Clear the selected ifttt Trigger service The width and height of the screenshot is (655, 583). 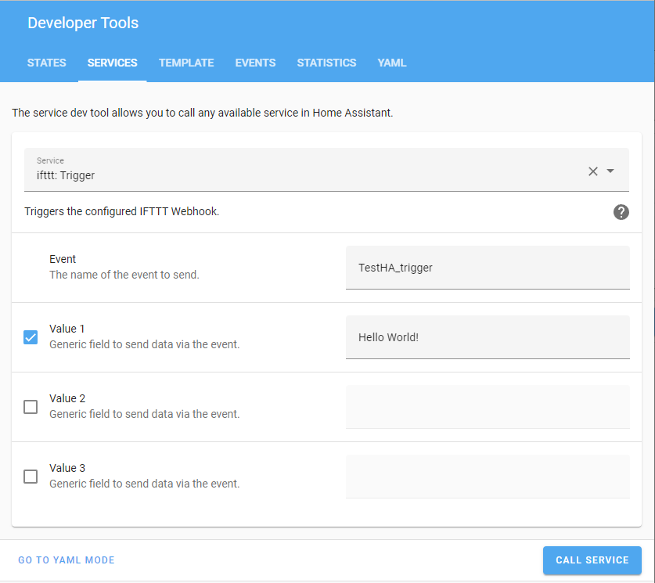(x=592, y=171)
